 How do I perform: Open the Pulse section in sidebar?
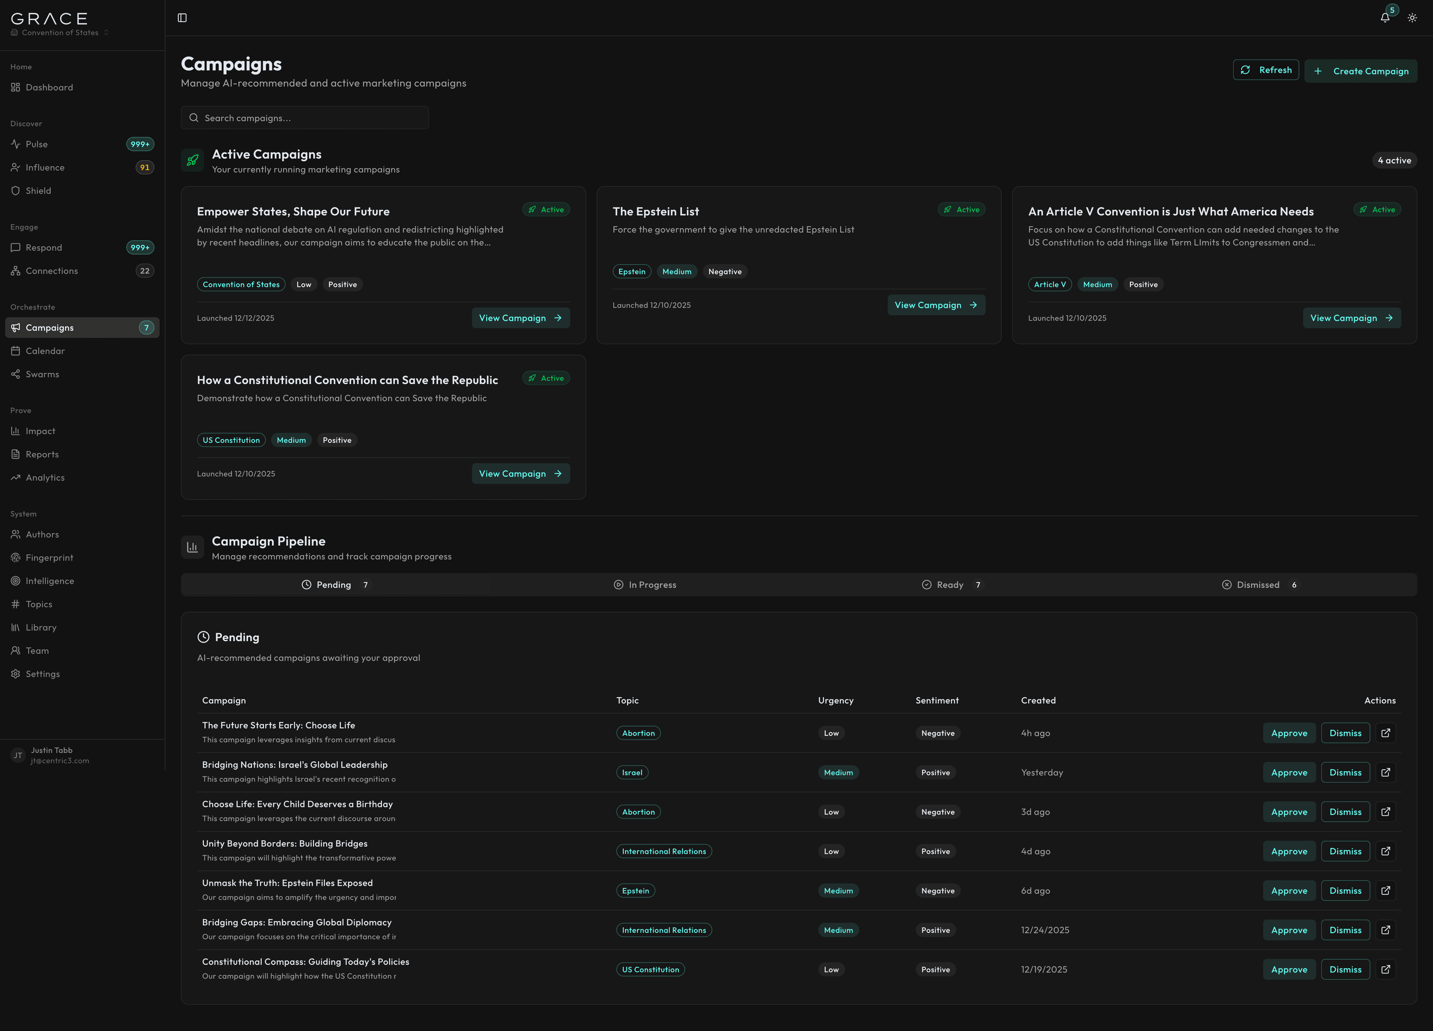click(35, 143)
